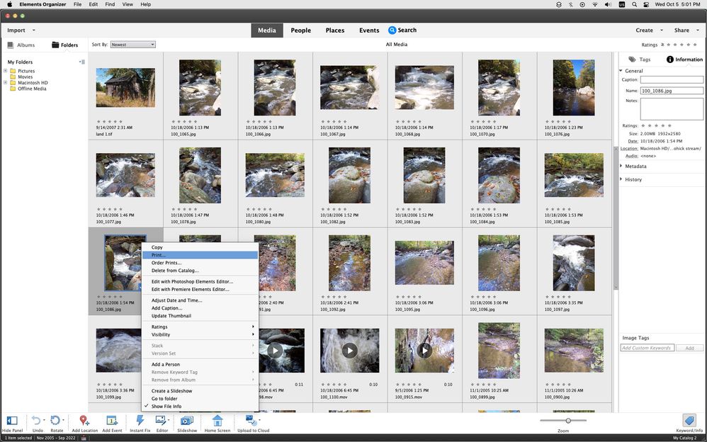Open macOS Spotlight search
This screenshot has width=707, height=442.
tap(635, 4)
